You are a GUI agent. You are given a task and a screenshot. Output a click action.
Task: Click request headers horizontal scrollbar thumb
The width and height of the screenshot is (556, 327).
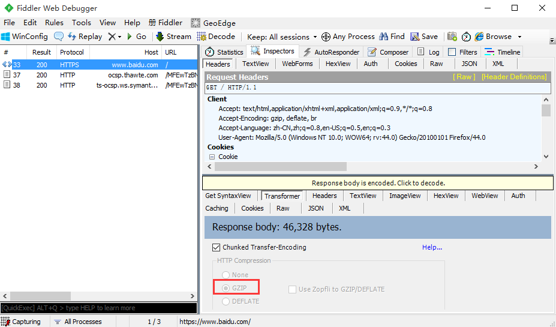pyautogui.click(x=281, y=166)
